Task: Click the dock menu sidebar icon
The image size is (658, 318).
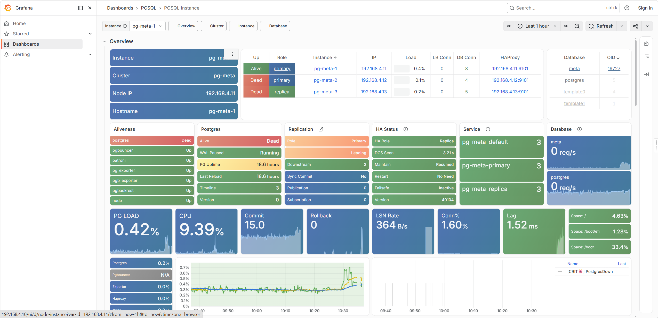Action: pos(81,8)
